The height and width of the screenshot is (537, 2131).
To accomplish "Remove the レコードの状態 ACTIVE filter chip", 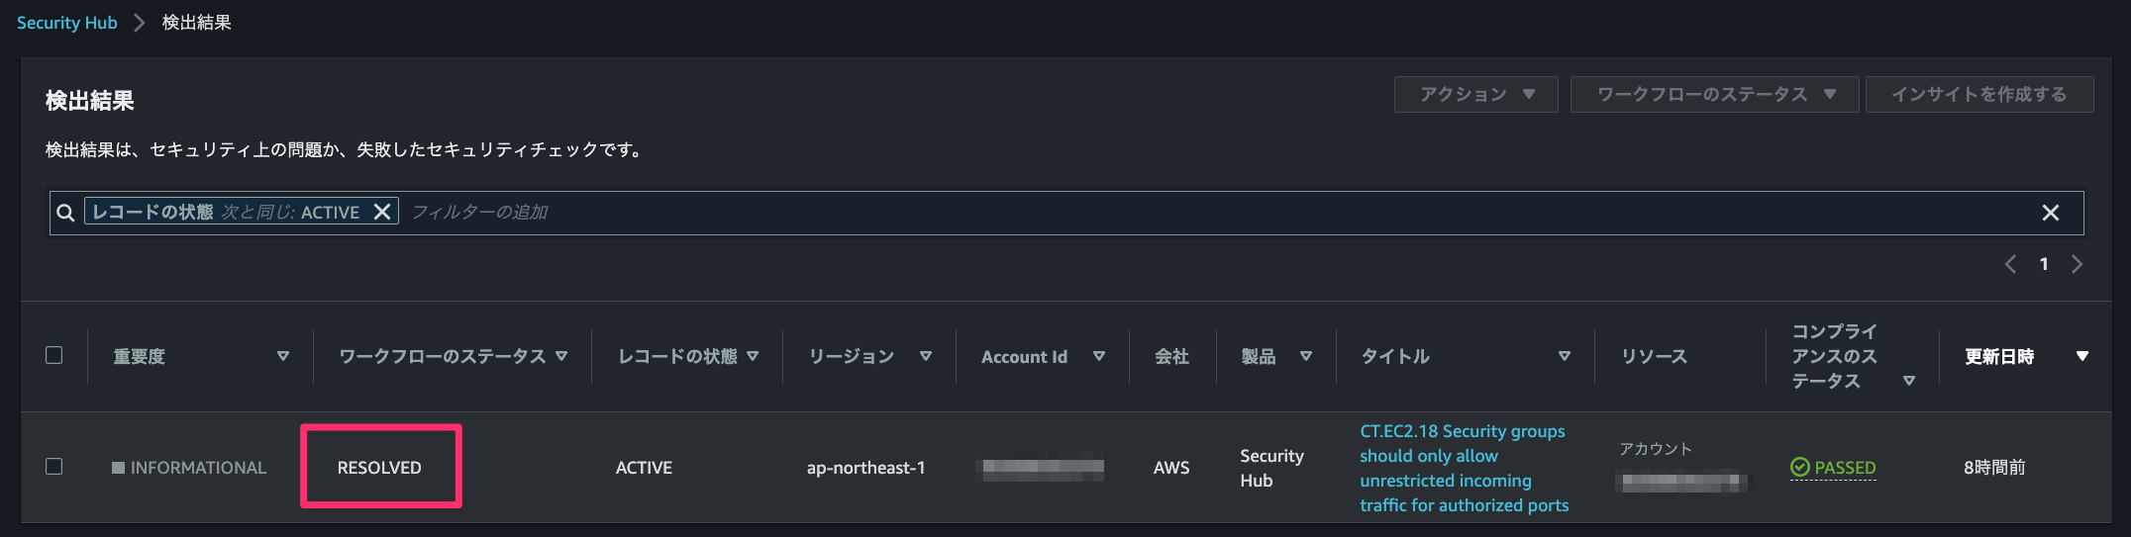I will click(382, 212).
